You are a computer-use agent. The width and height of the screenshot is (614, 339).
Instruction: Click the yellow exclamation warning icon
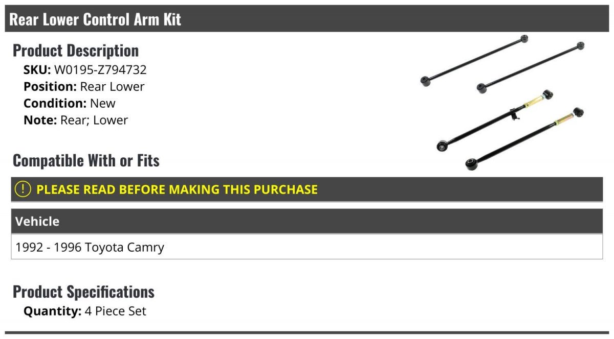[23, 189]
